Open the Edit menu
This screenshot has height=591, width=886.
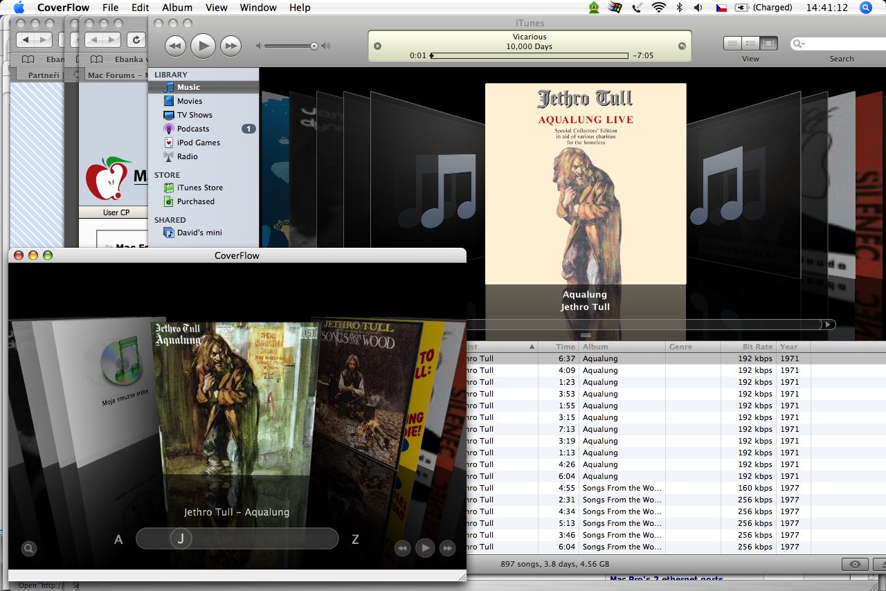[141, 8]
